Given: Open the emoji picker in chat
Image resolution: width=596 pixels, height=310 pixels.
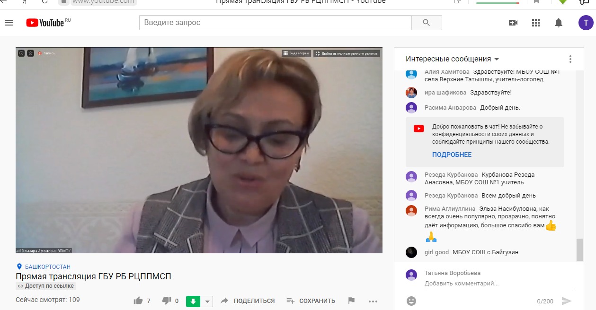Looking at the screenshot, I should click(x=411, y=301).
